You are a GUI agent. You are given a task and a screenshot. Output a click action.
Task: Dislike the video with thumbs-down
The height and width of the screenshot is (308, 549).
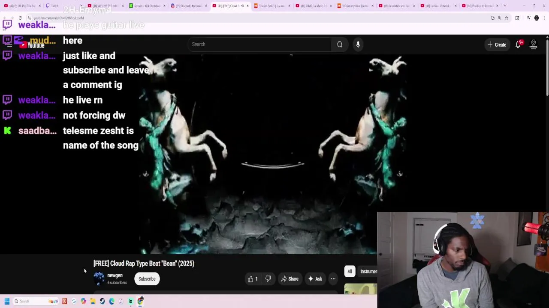click(x=268, y=279)
